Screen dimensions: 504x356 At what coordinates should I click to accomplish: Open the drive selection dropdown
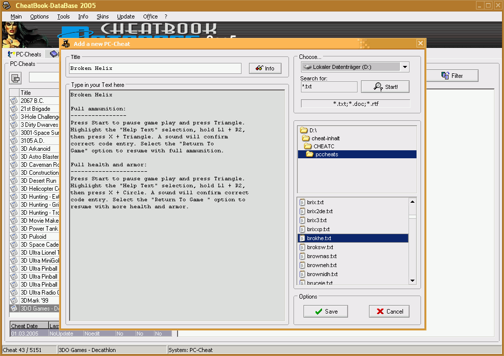(x=405, y=67)
